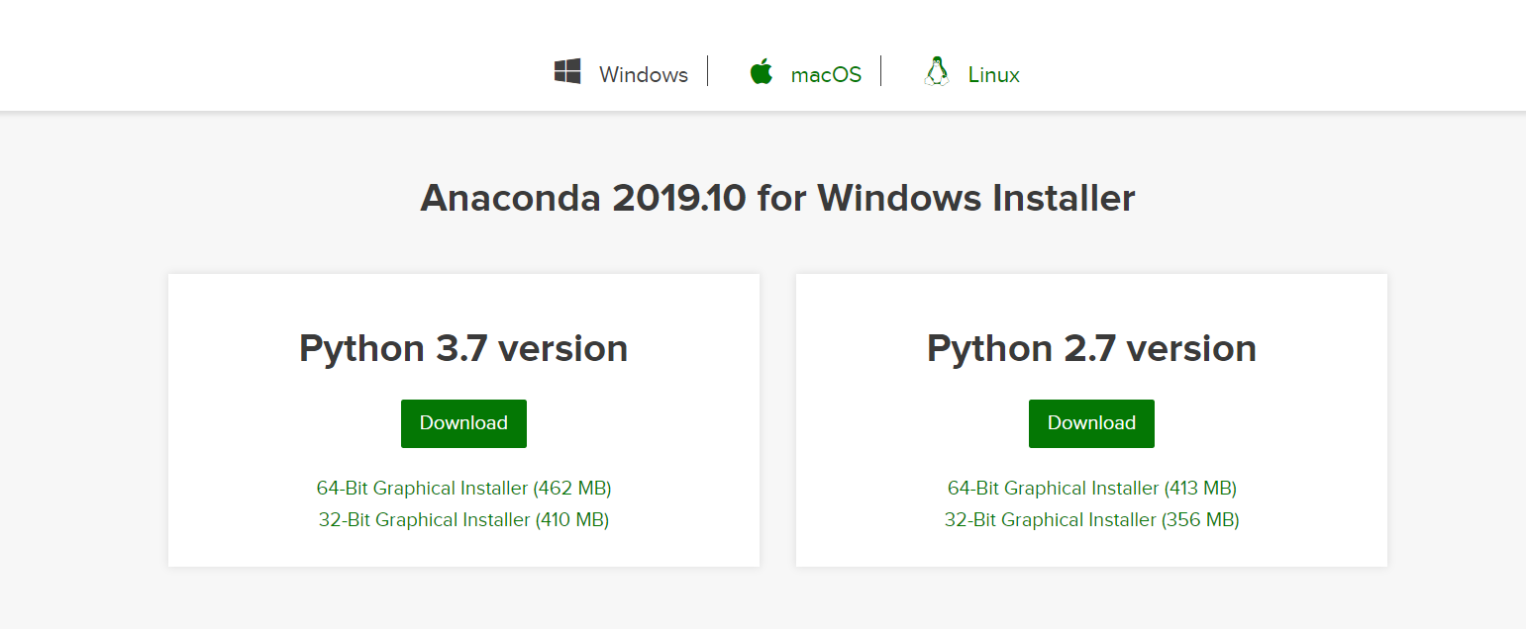Click the Python 2.7 version heading
This screenshot has width=1526, height=632.
point(1091,349)
